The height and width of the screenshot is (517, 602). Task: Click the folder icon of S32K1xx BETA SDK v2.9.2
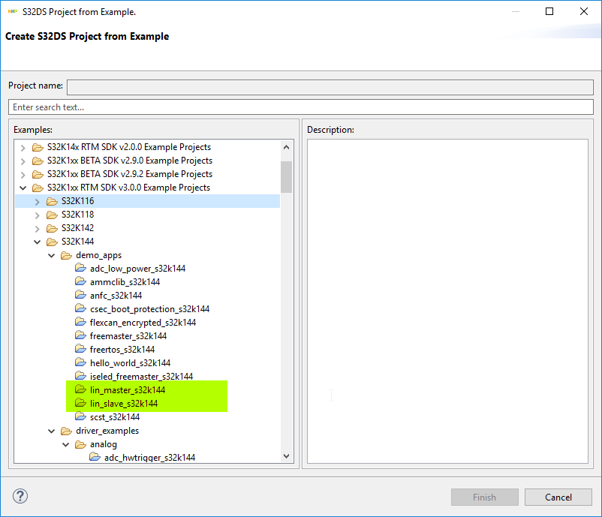click(38, 174)
